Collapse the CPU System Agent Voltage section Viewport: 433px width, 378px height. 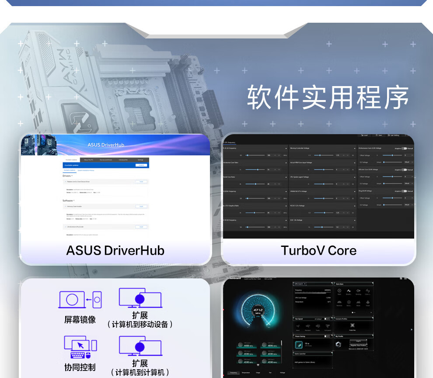click(x=355, y=177)
